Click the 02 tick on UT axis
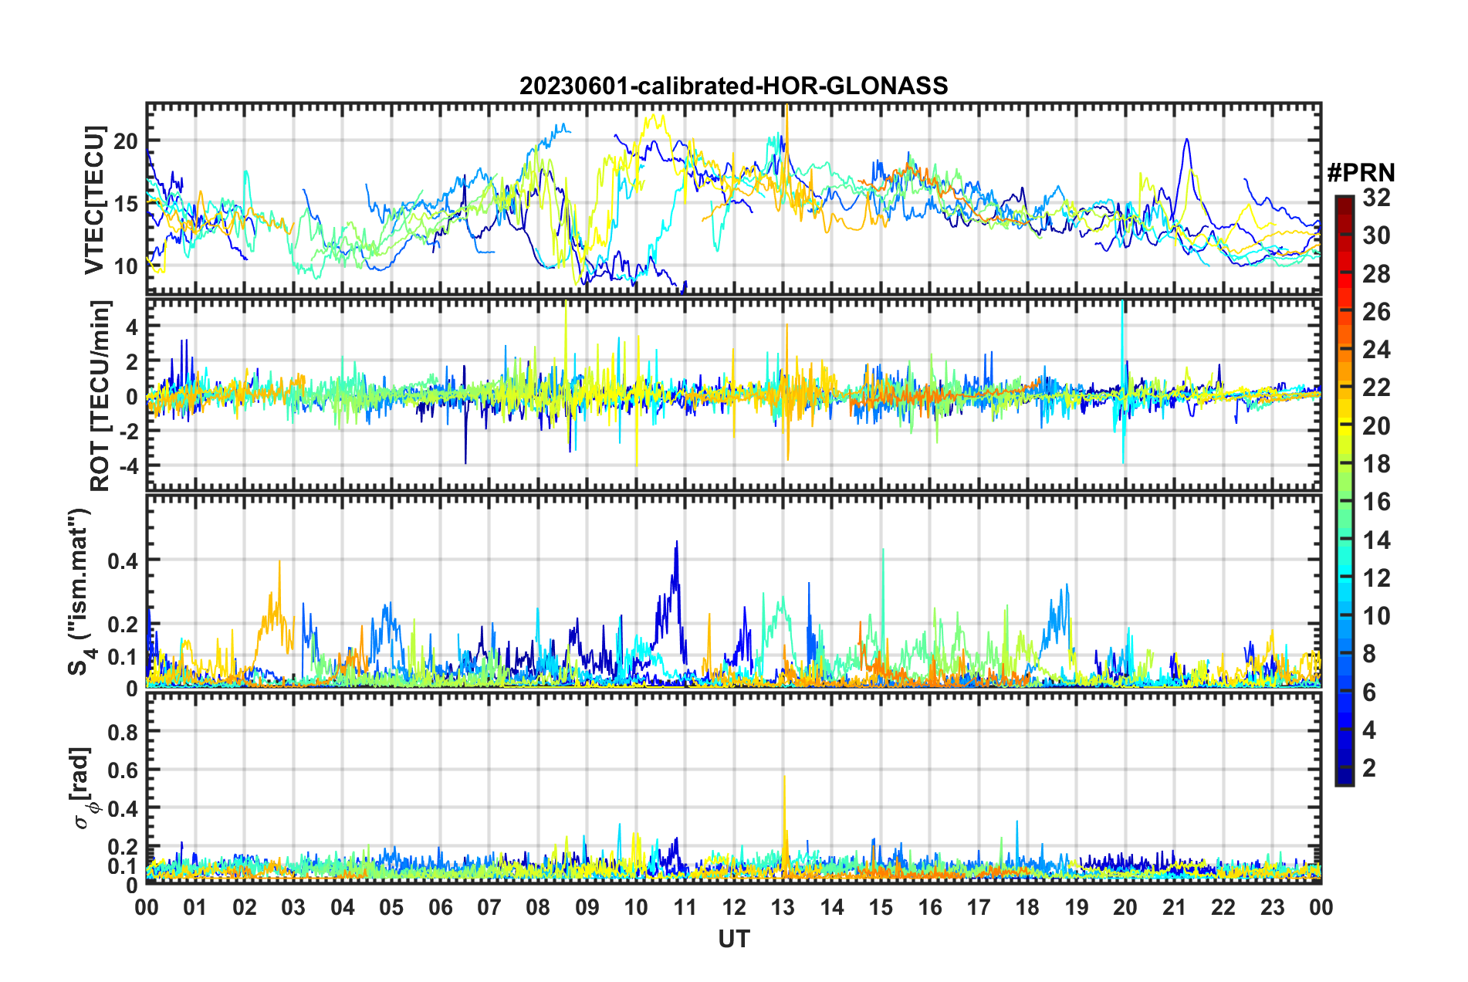The width and height of the screenshot is (1468, 982). (245, 906)
